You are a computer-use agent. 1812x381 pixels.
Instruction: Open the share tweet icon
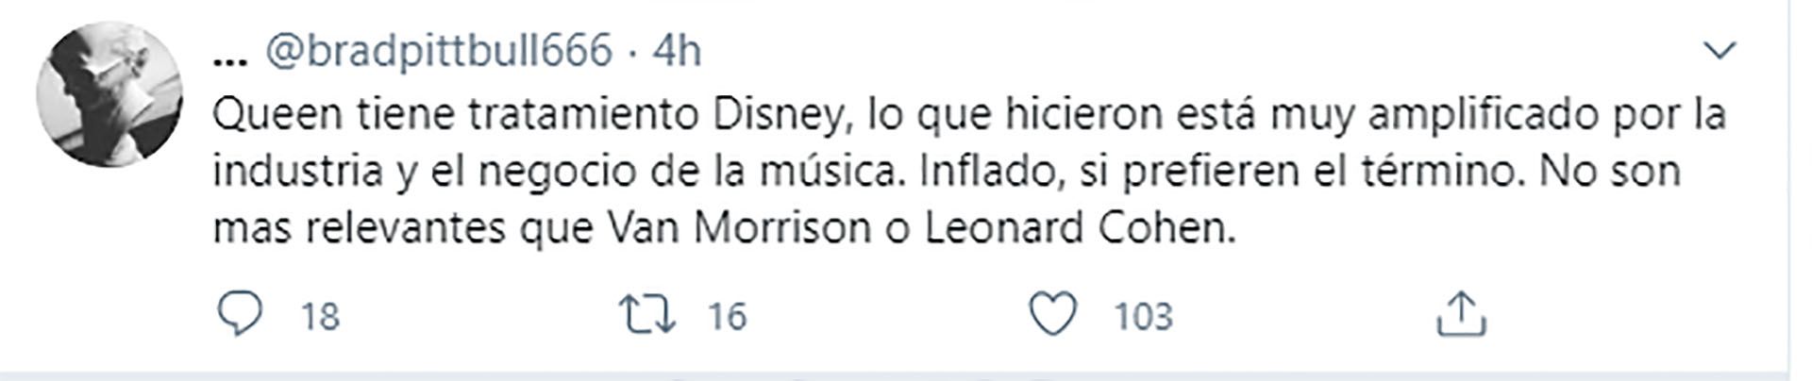pos(1460,315)
